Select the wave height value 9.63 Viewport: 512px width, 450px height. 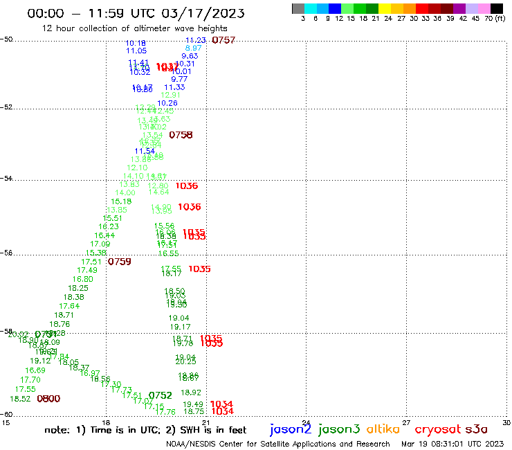(x=190, y=56)
